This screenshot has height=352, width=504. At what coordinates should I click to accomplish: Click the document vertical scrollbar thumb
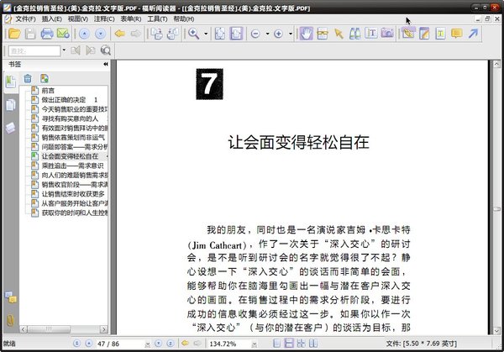(x=496, y=209)
